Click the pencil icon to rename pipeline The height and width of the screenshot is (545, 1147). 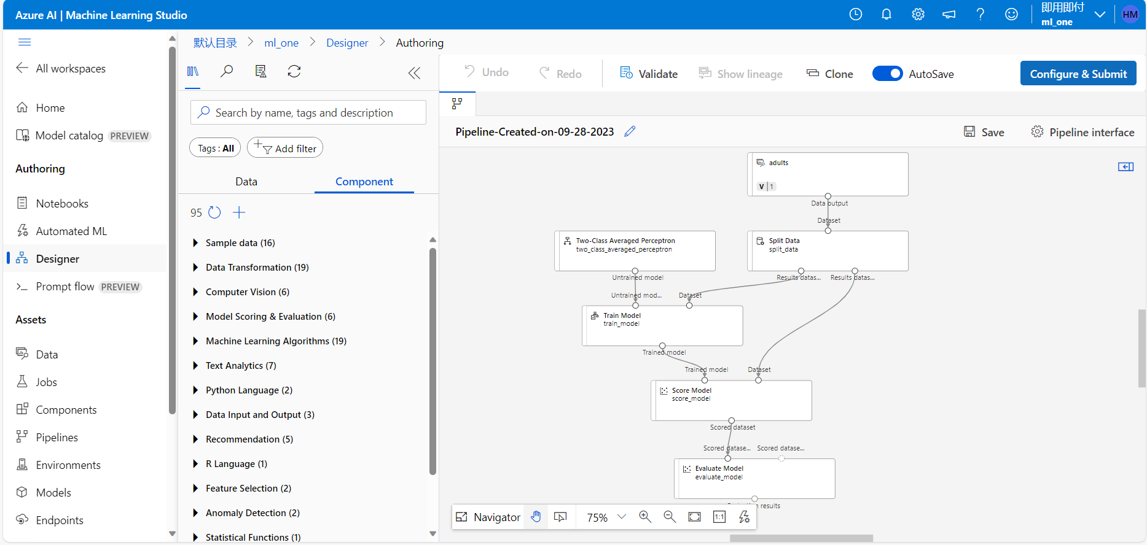630,131
